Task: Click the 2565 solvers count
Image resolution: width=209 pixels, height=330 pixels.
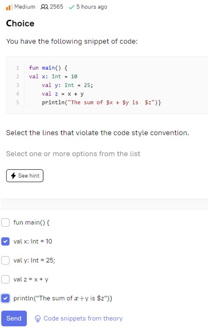Action: click(x=56, y=7)
